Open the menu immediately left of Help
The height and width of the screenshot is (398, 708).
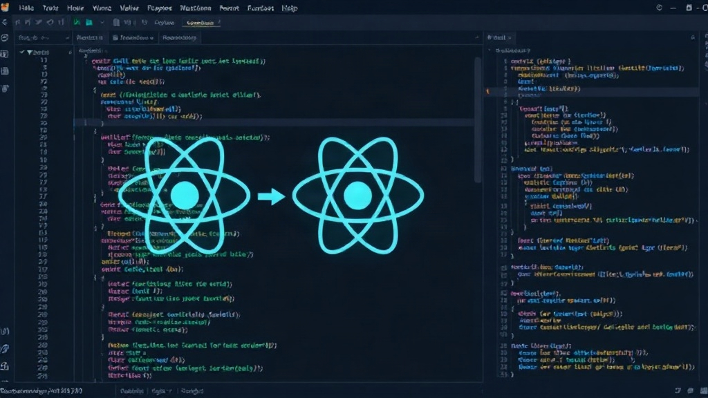coord(261,8)
